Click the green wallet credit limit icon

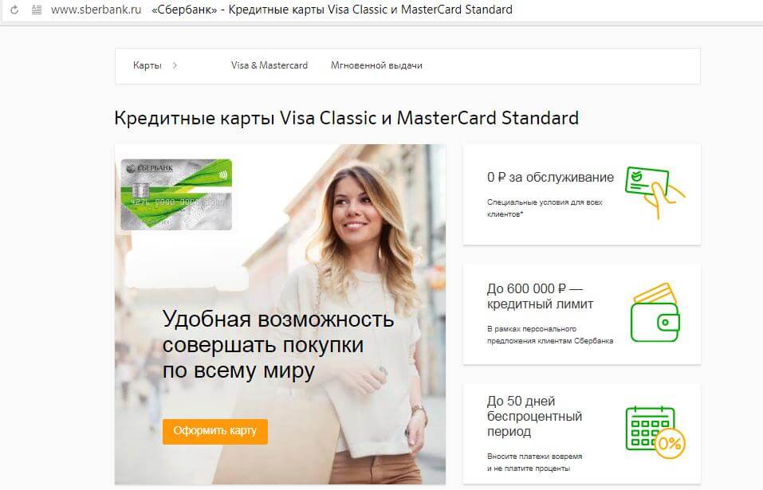[x=655, y=312]
